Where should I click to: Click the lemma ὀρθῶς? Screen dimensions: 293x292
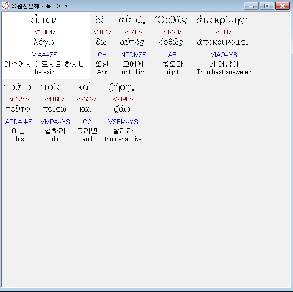[x=171, y=42]
